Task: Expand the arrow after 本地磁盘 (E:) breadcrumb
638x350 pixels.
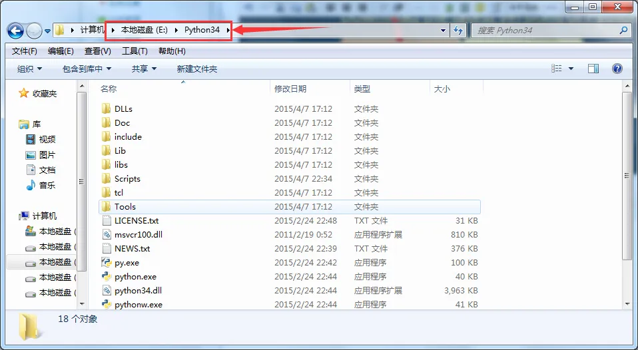Action: (x=176, y=30)
